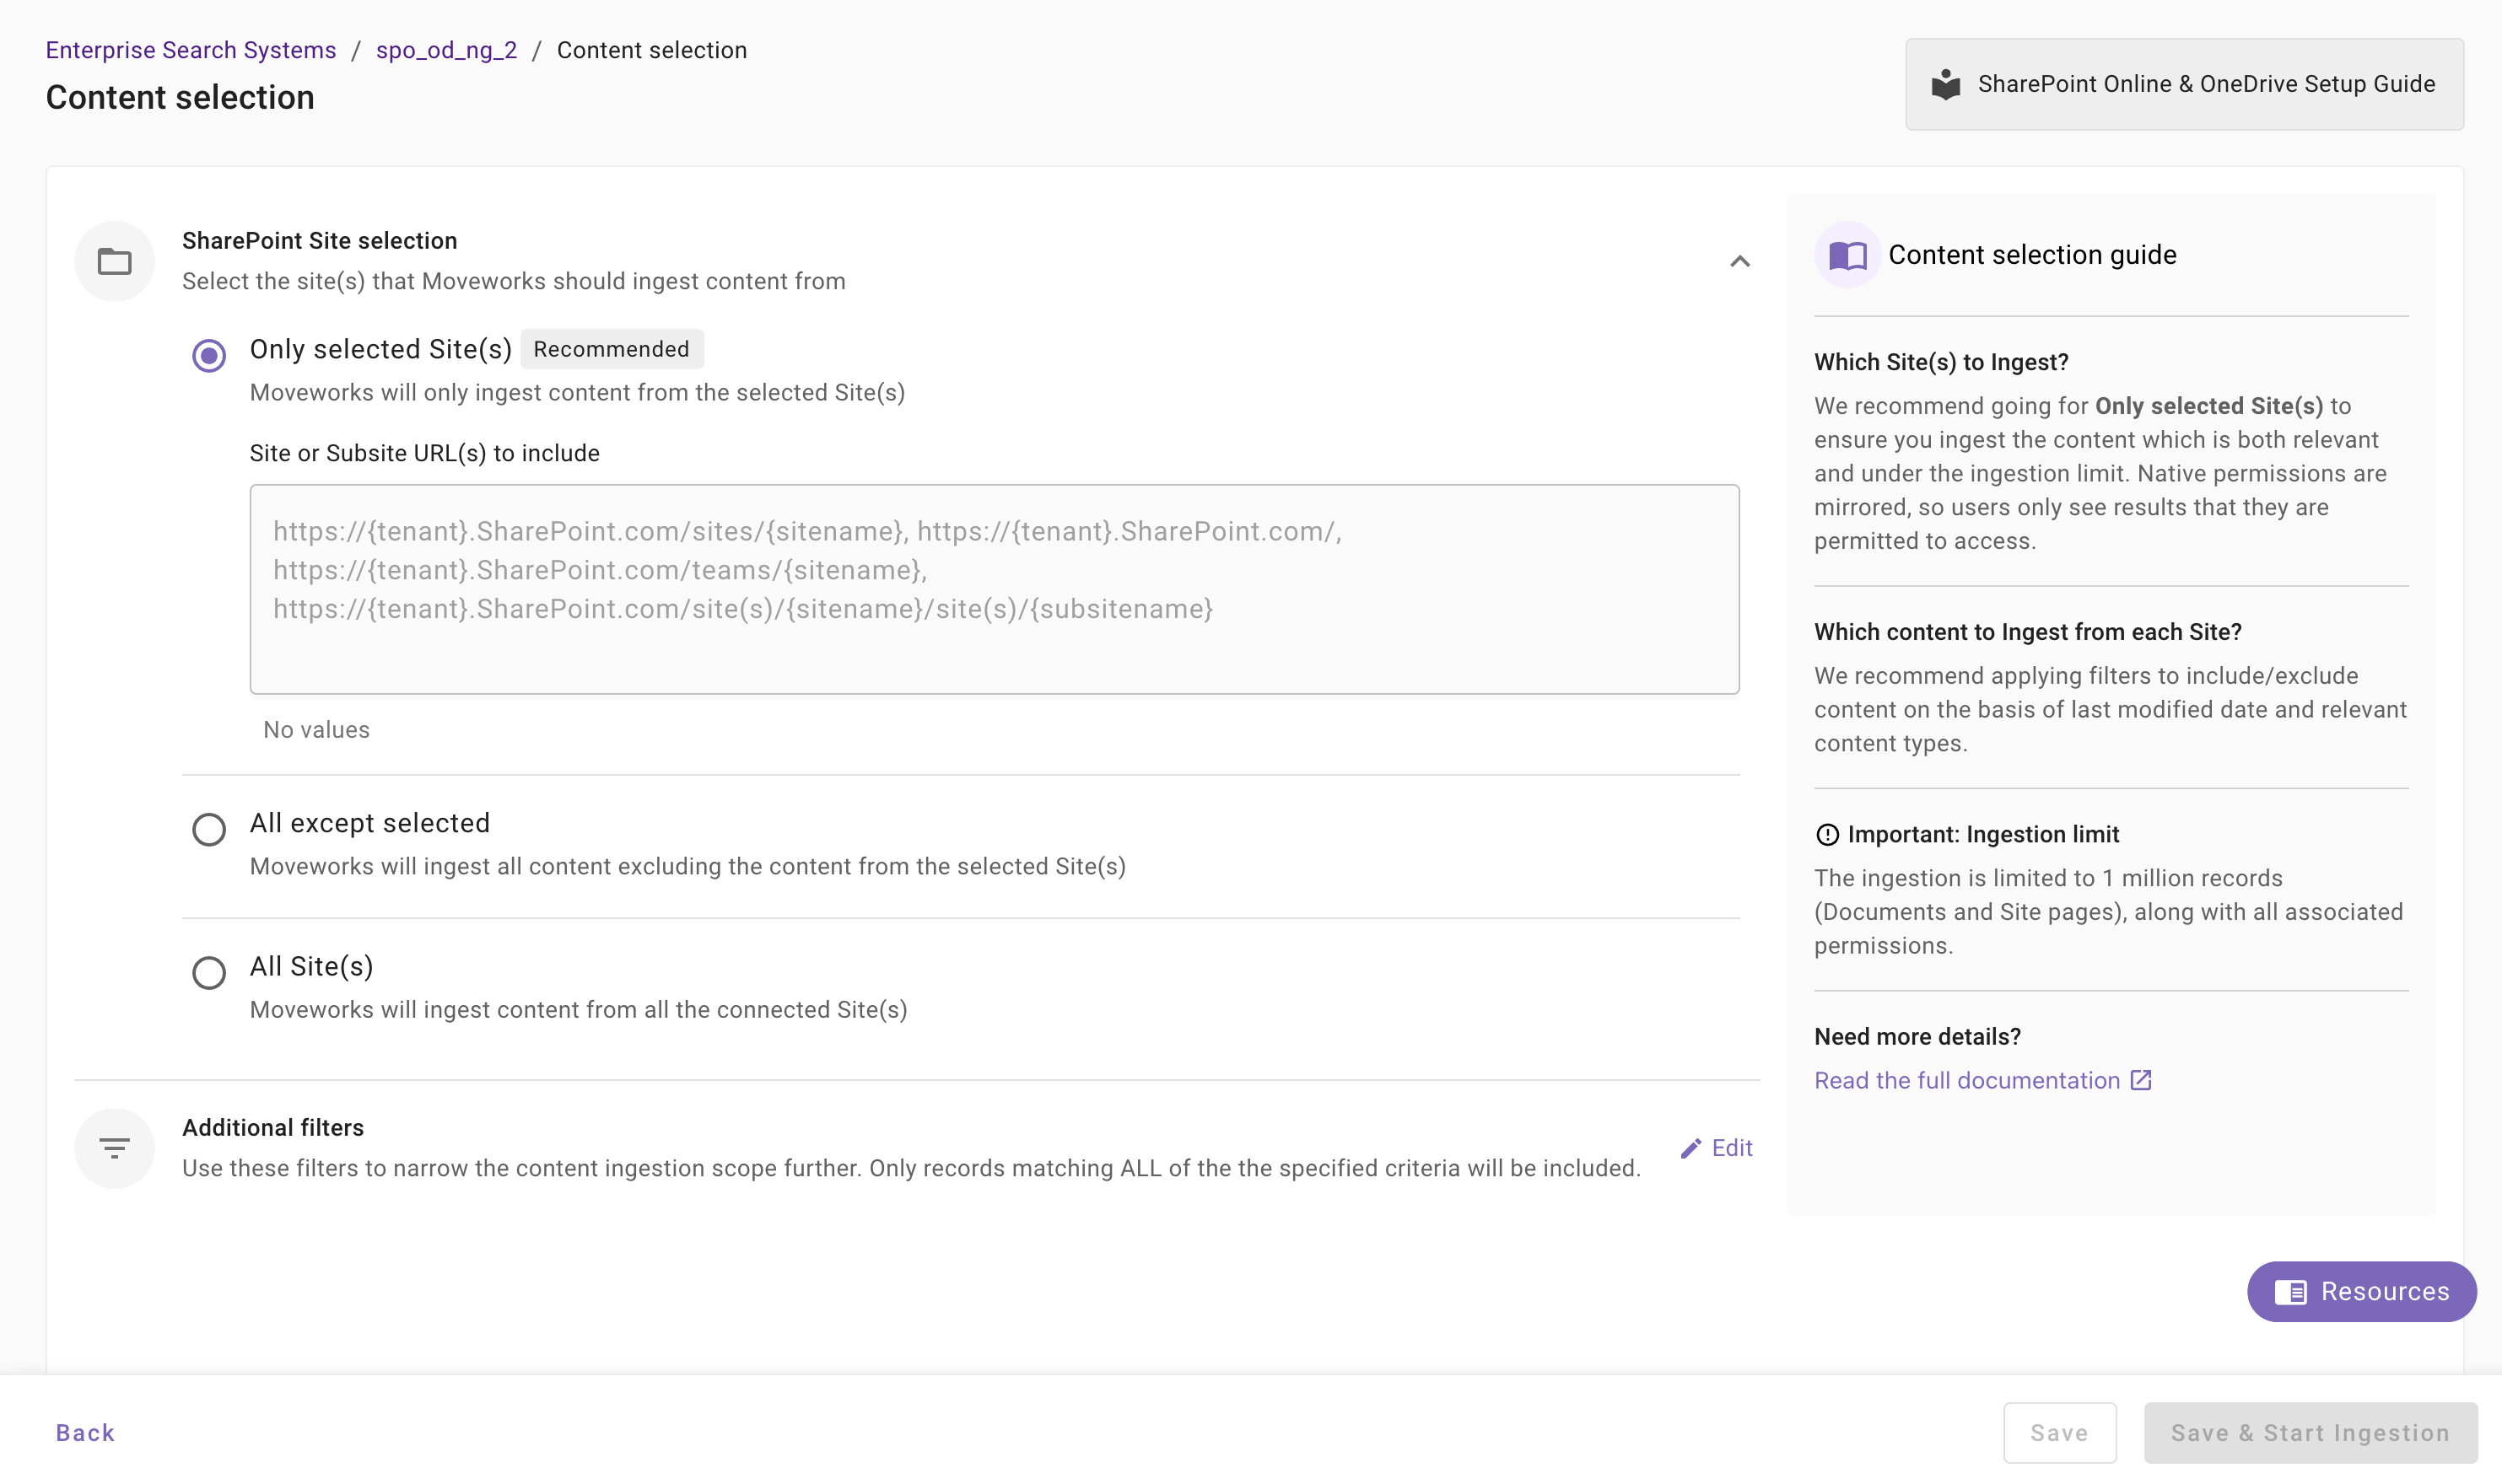
Task: Click the Site or Subsite URL(s) field
Action: (994, 589)
